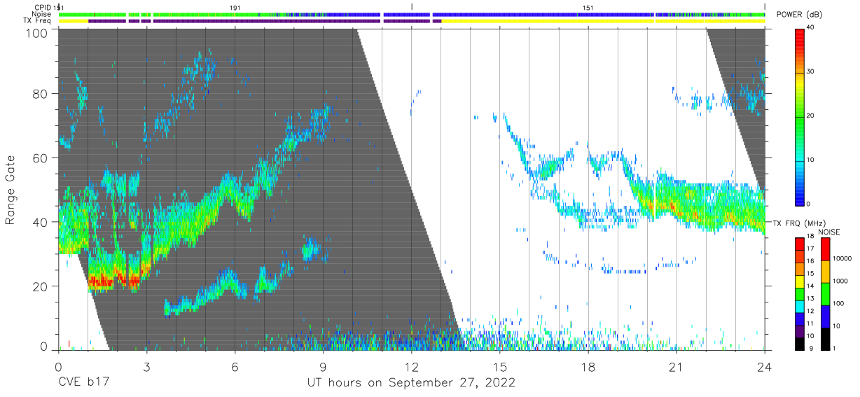Select the 'NOISE' legend title
This screenshot has width=860, height=397.
(x=831, y=232)
